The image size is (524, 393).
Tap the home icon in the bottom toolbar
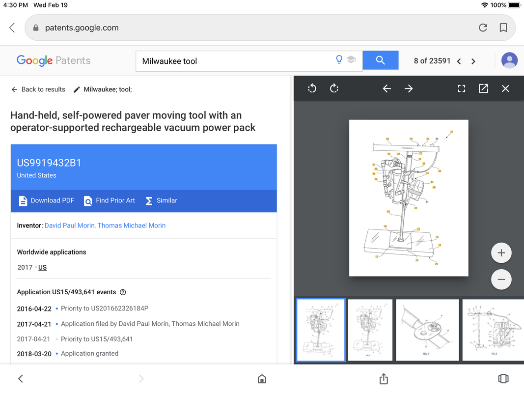(x=262, y=379)
